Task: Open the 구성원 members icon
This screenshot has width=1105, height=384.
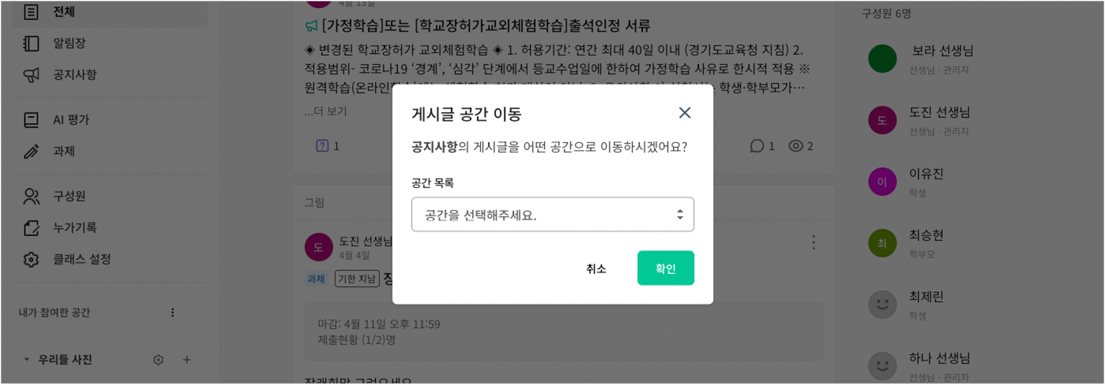Action: (x=31, y=196)
